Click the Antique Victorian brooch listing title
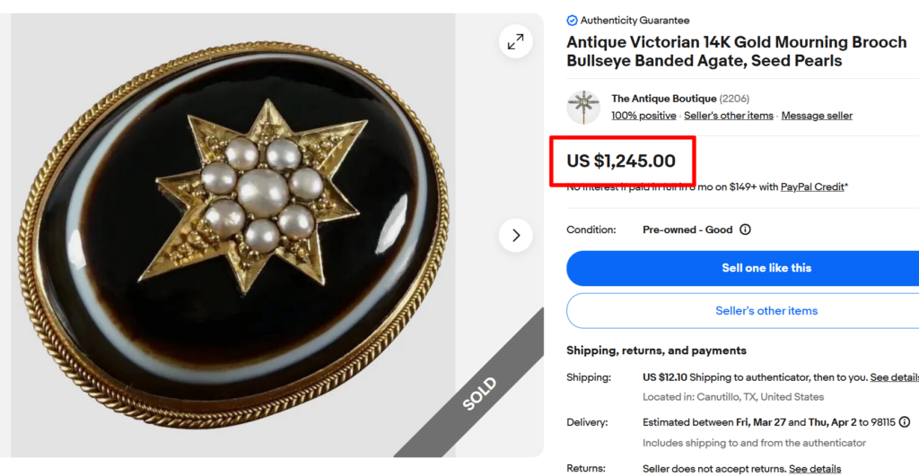 736,52
